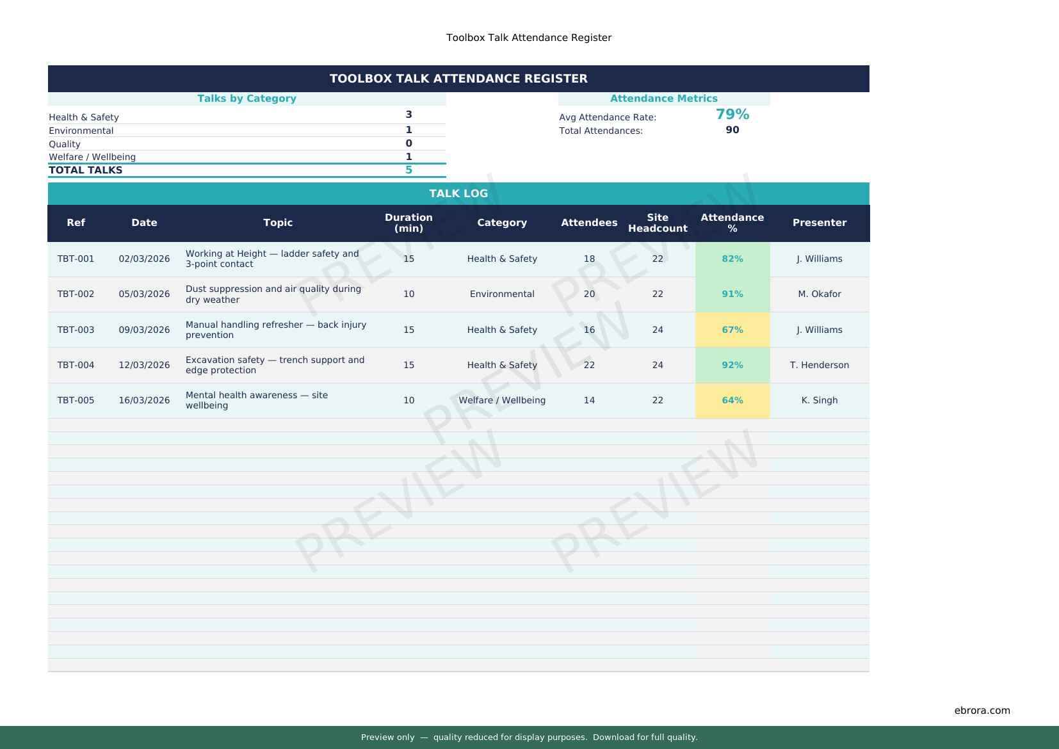Click the Download for full quality text

click(x=645, y=737)
